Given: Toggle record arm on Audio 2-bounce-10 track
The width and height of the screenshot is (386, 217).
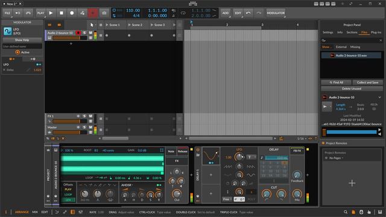Looking at the screenshot, I should [78, 33].
